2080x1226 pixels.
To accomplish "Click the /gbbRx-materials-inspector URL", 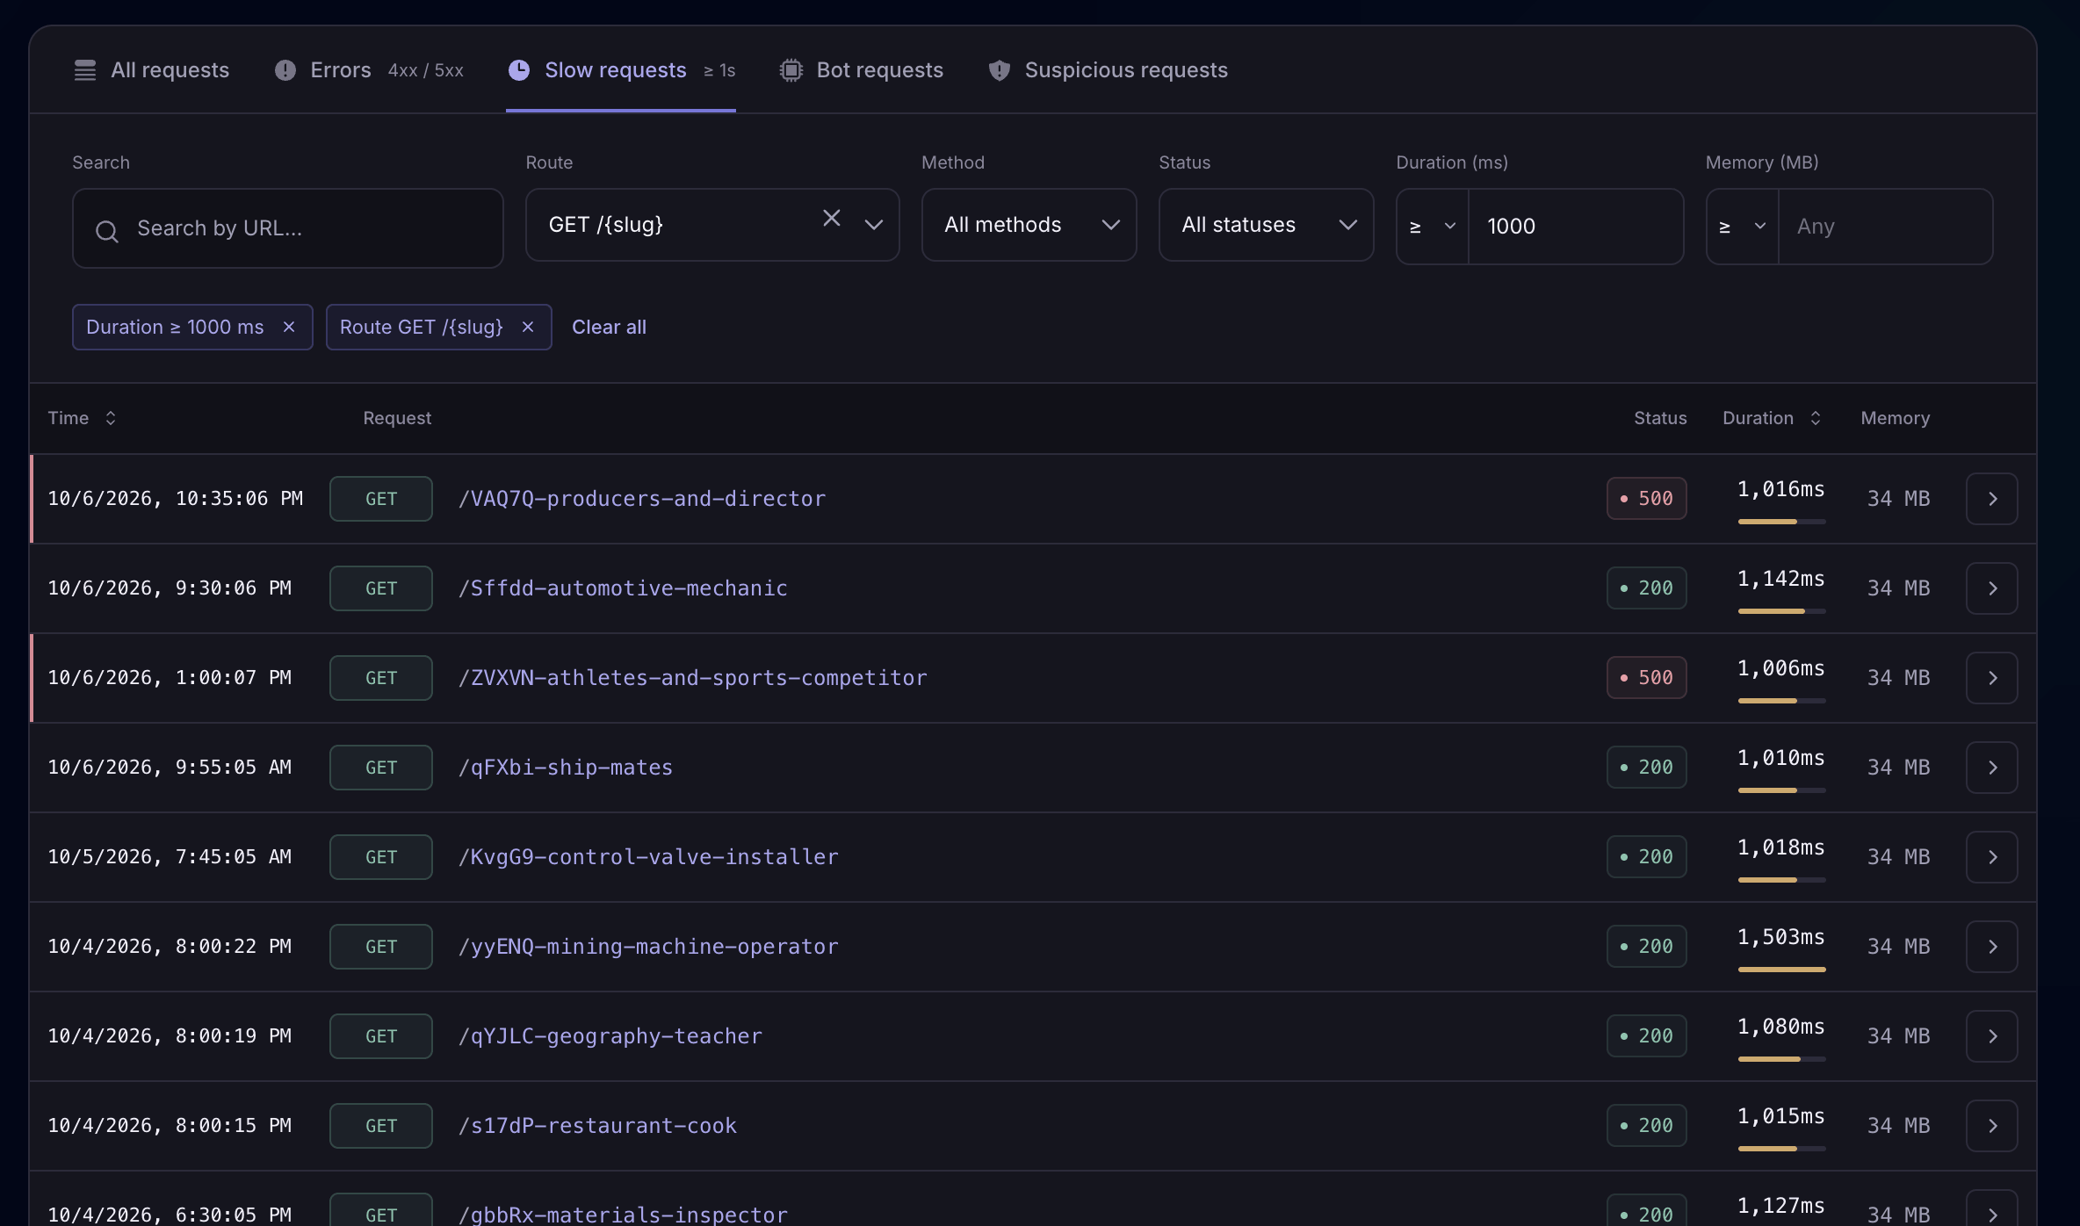I will coord(623,1215).
